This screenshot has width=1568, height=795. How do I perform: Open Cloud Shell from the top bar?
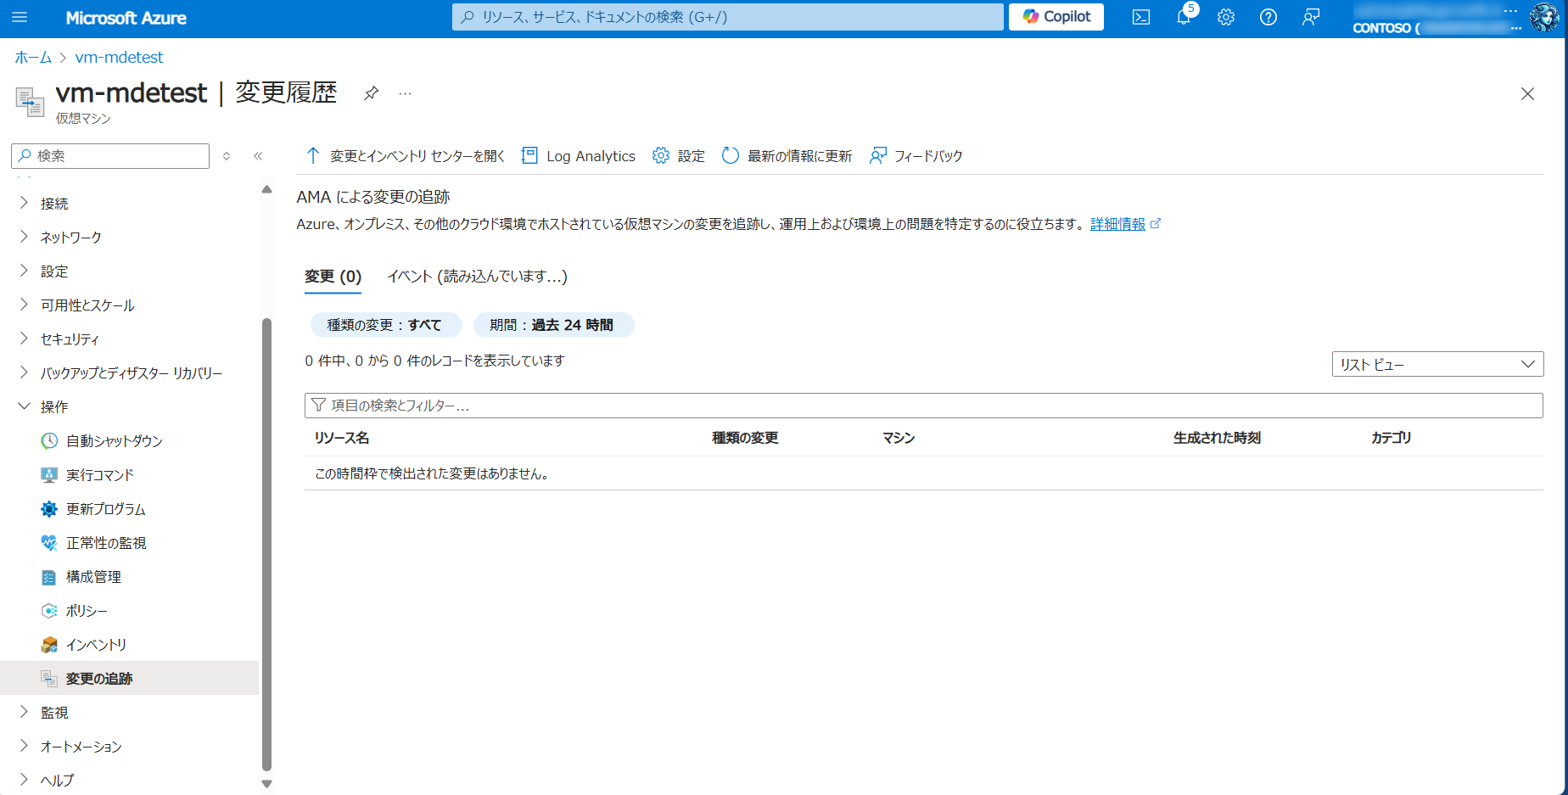(1141, 17)
